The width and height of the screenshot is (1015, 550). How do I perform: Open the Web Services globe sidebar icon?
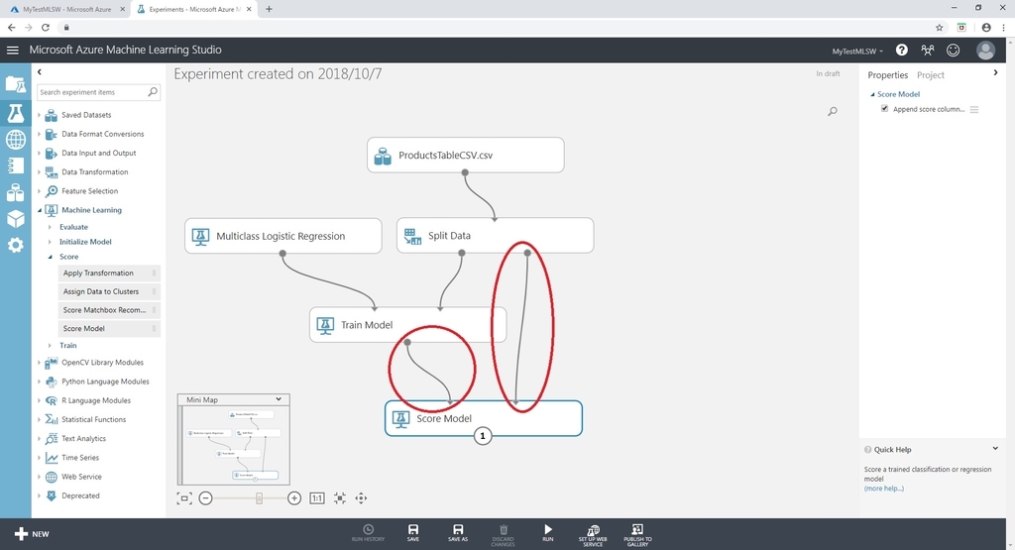[16, 139]
